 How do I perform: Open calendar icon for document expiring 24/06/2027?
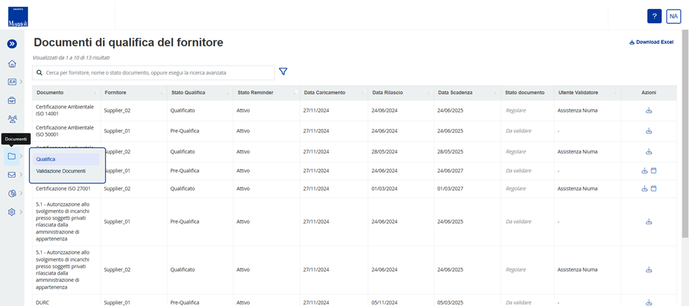pos(653,171)
